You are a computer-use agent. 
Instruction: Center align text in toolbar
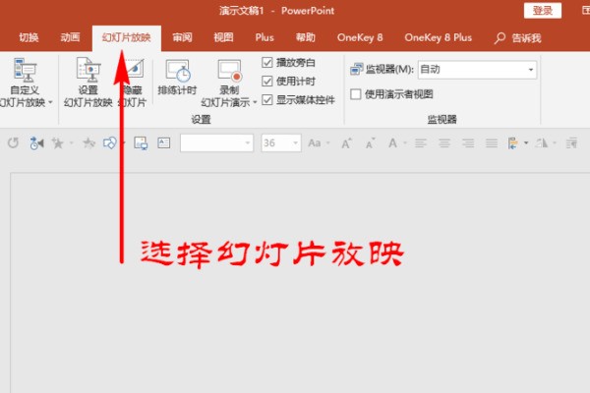(x=444, y=142)
